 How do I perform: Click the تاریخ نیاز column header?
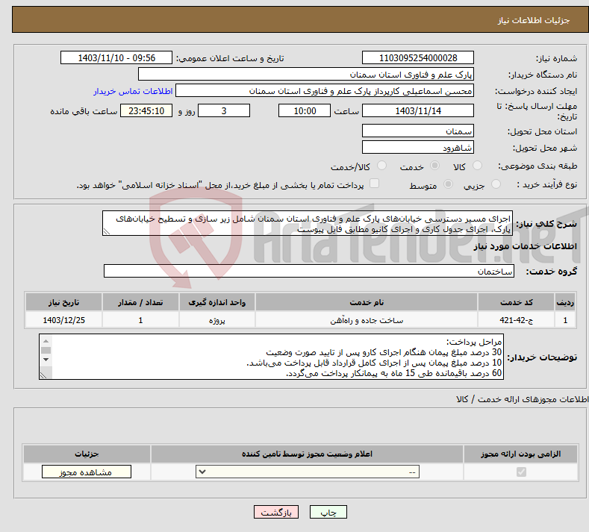click(x=64, y=302)
